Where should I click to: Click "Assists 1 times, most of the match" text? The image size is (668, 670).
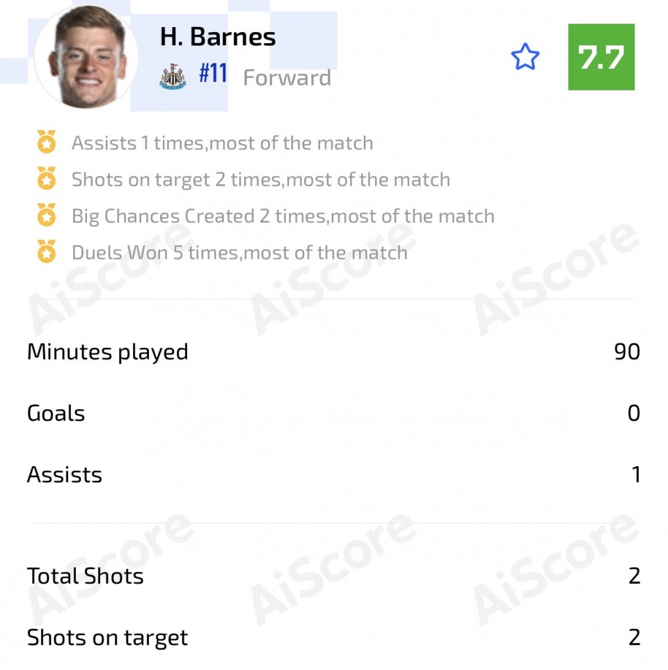(222, 143)
